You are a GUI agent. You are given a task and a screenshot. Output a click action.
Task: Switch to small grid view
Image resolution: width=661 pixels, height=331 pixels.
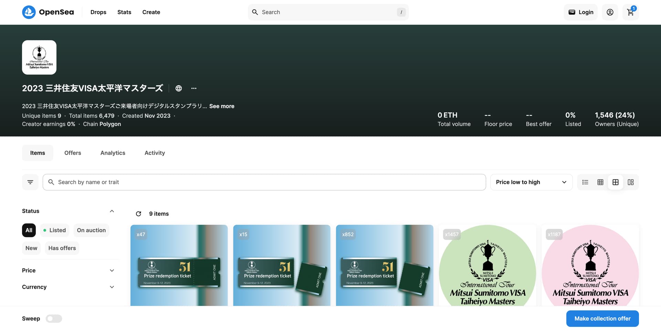pos(600,182)
